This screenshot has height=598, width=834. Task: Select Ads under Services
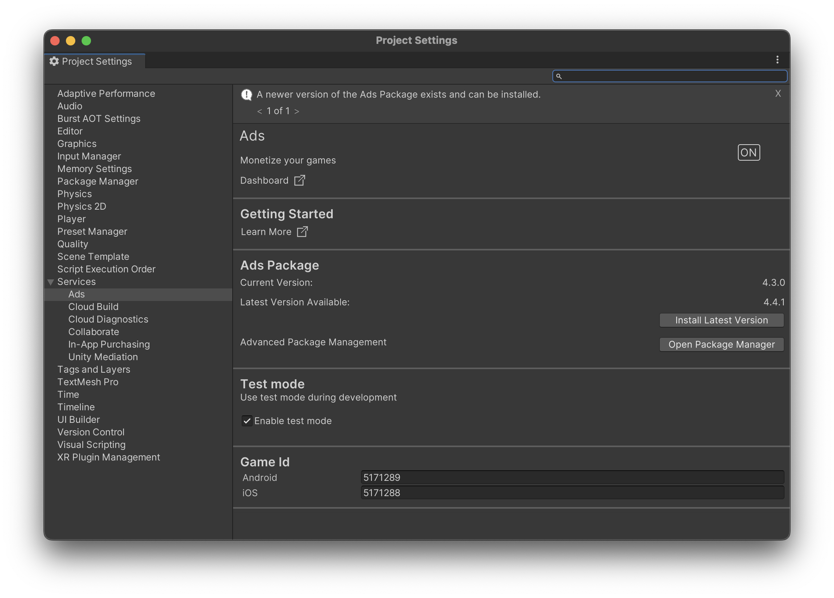(x=76, y=294)
